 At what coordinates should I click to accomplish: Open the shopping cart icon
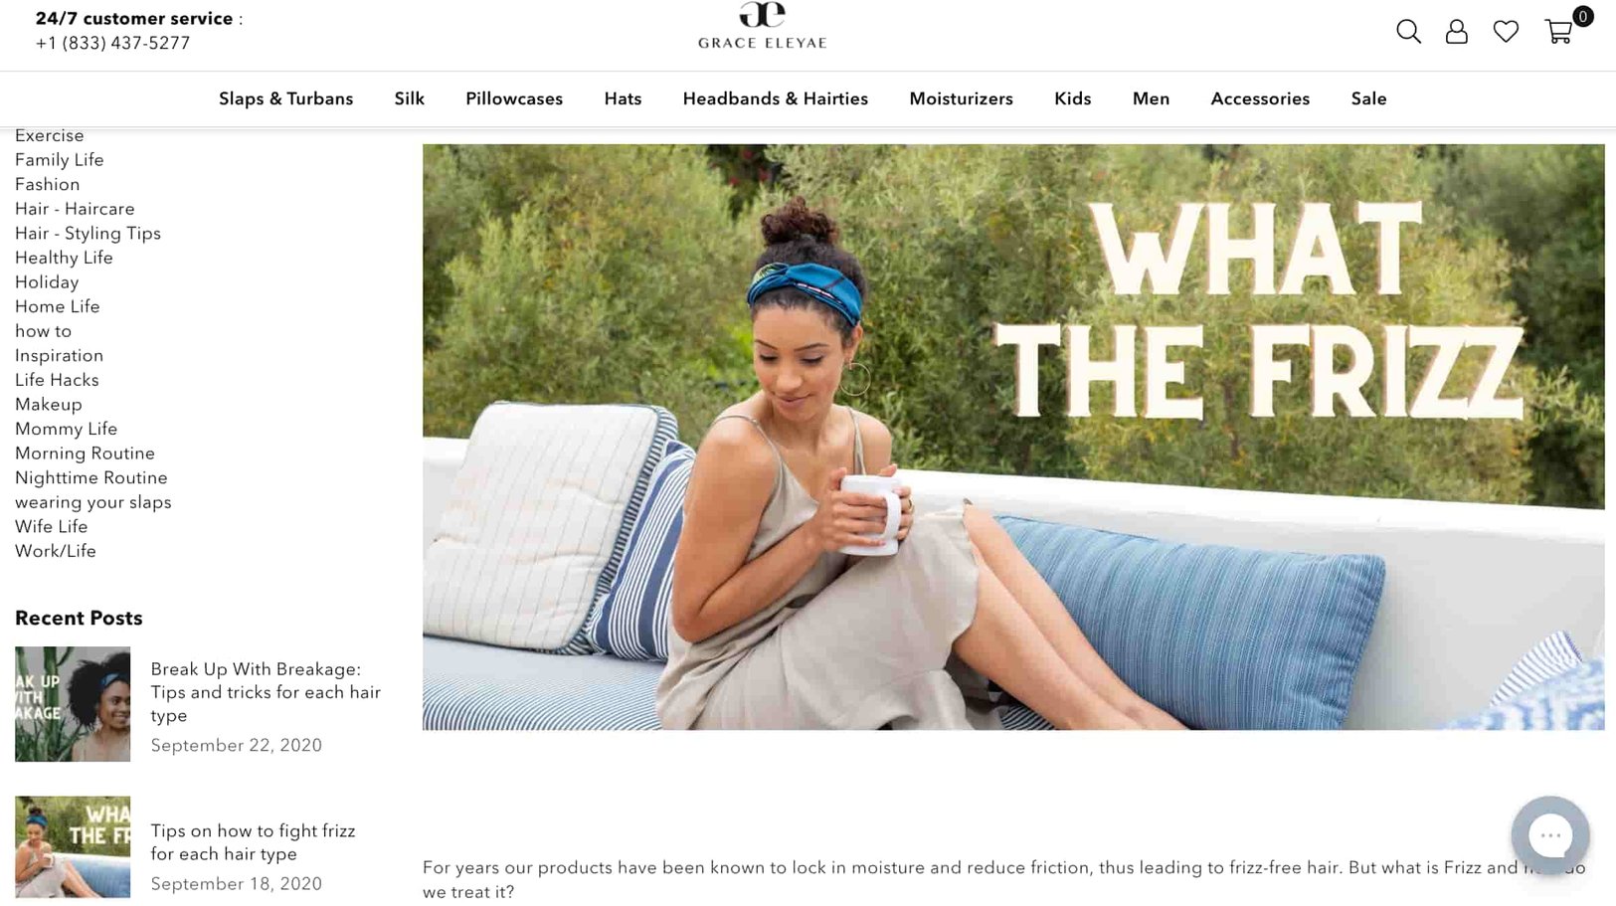pyautogui.click(x=1558, y=31)
